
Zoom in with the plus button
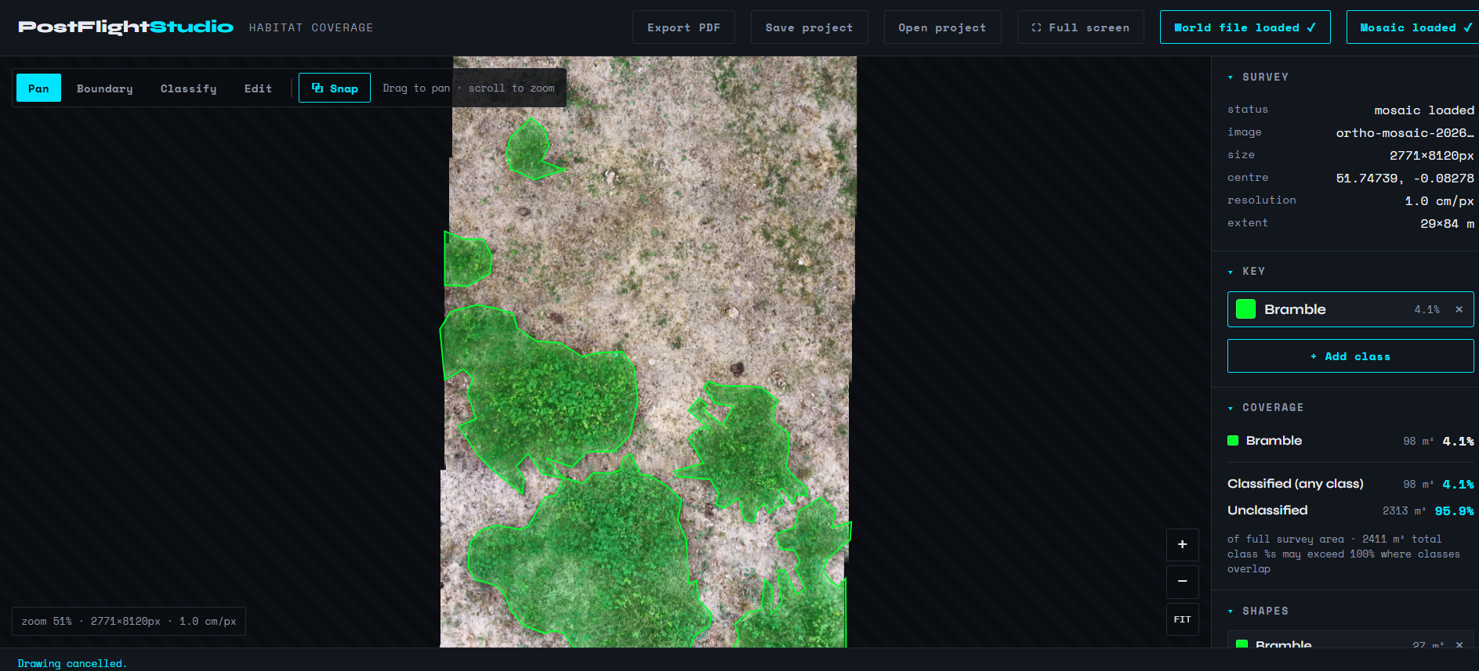tap(1182, 545)
